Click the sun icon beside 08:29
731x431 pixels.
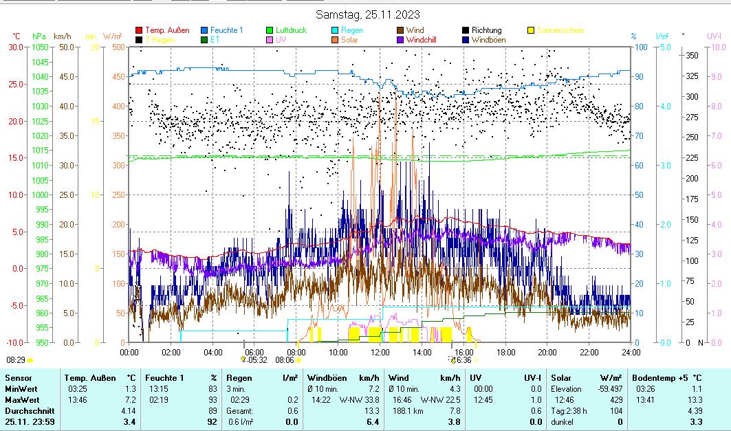click(x=30, y=360)
